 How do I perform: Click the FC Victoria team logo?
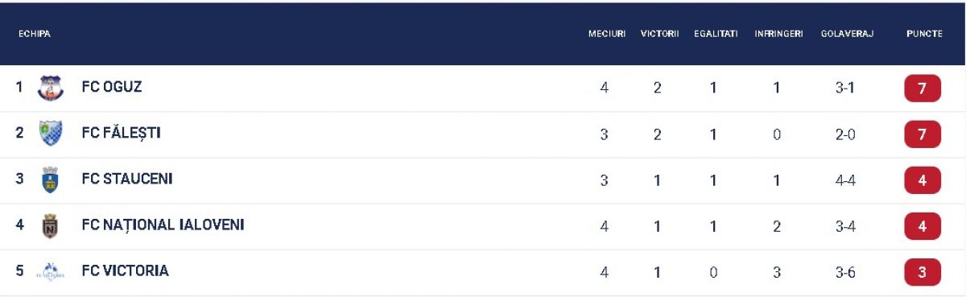pos(51,272)
